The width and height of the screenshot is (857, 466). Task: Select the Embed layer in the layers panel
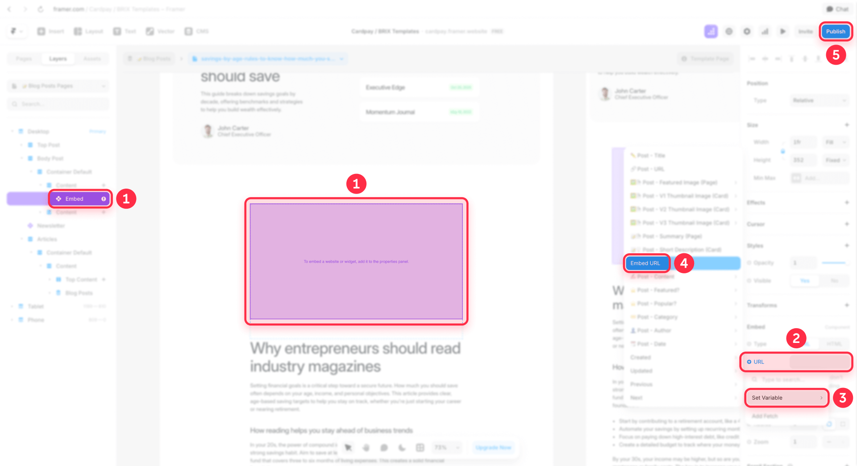[x=80, y=199]
